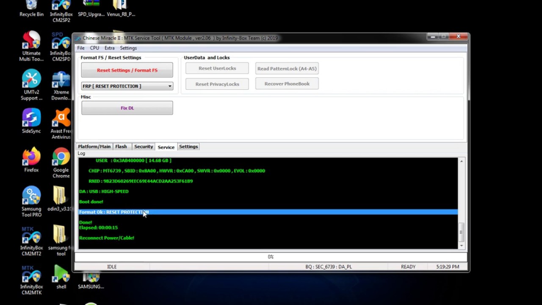542x305 pixels.
Task: Click 'BQ : SEC_6739 : DA_PL' status field
Action: pyautogui.click(x=329, y=267)
